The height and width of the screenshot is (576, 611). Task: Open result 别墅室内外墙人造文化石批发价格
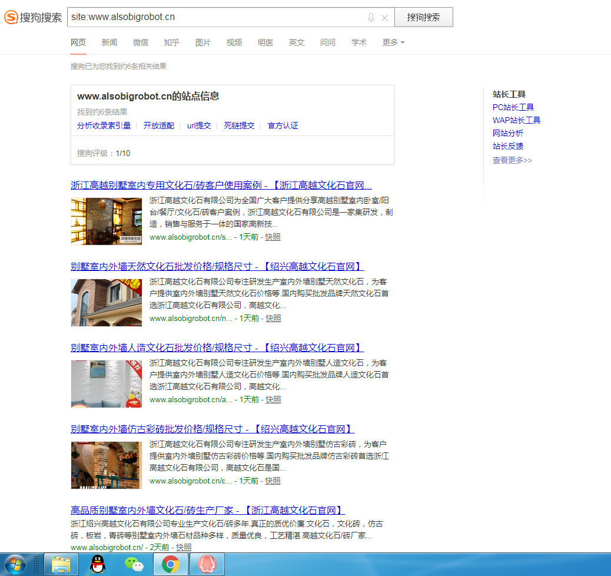217,347
